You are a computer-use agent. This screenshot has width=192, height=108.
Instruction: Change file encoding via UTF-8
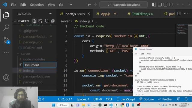point(97,99)
